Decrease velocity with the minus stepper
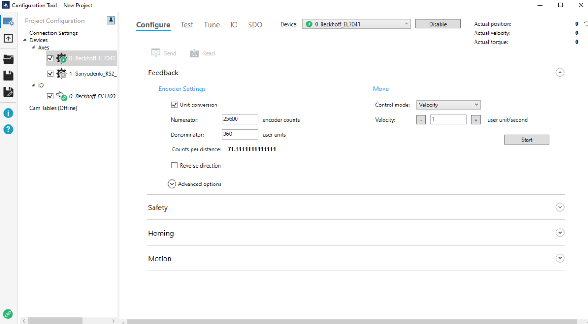This screenshot has height=324, width=588. pyautogui.click(x=421, y=119)
